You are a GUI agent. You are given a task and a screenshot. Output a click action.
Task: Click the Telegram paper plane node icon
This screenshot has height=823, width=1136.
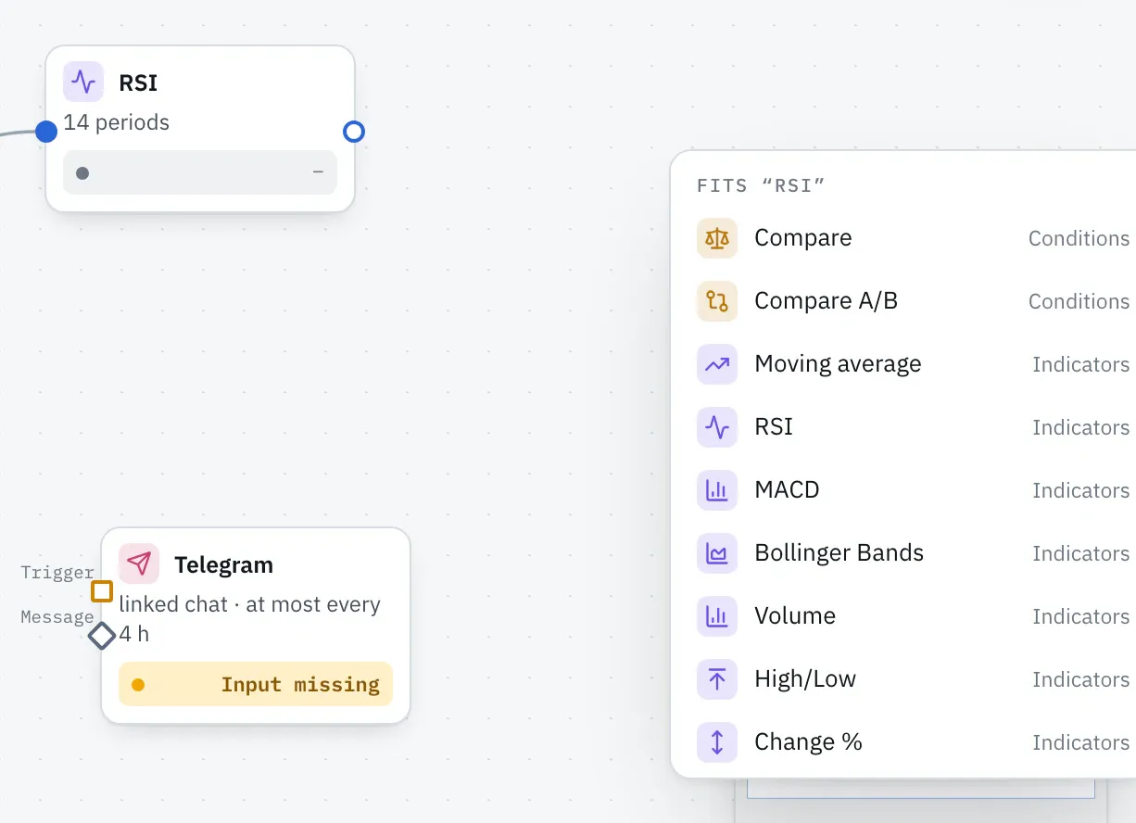(x=139, y=563)
